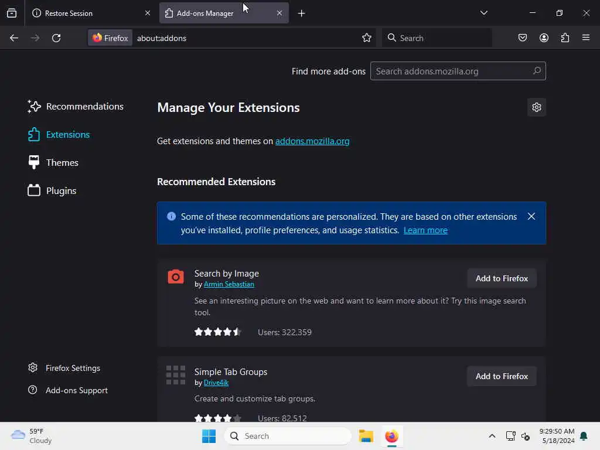Screen dimensions: 600x450
Task: Close the Add-ons Manager tab
Action: coord(279,13)
